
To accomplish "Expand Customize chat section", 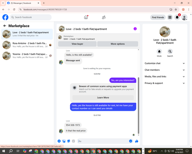I will (165, 63).
